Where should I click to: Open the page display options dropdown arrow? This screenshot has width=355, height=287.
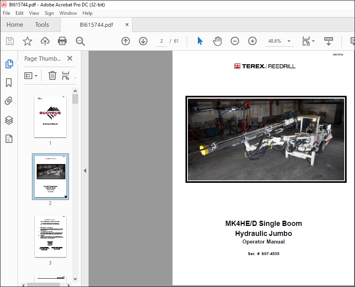tap(314, 41)
